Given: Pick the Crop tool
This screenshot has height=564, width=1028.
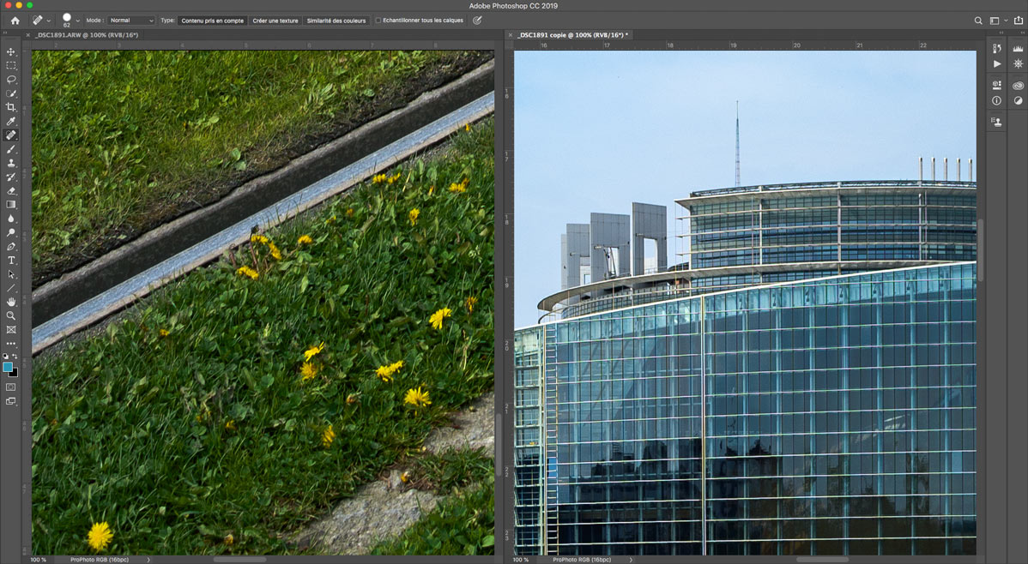Looking at the screenshot, I should (x=11, y=107).
